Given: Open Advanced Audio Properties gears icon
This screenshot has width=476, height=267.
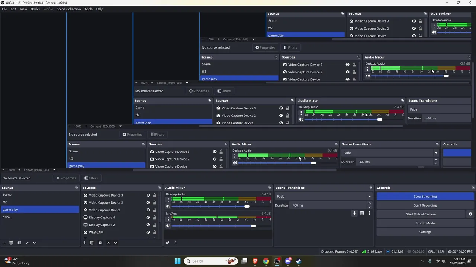Looking at the screenshot, I should pos(167,243).
